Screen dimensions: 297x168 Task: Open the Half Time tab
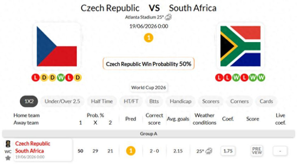point(102,101)
